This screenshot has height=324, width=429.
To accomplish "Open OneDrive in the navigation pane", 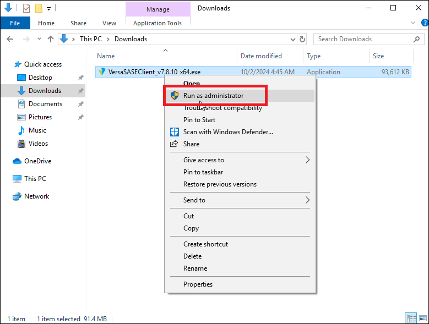I will [x=37, y=161].
